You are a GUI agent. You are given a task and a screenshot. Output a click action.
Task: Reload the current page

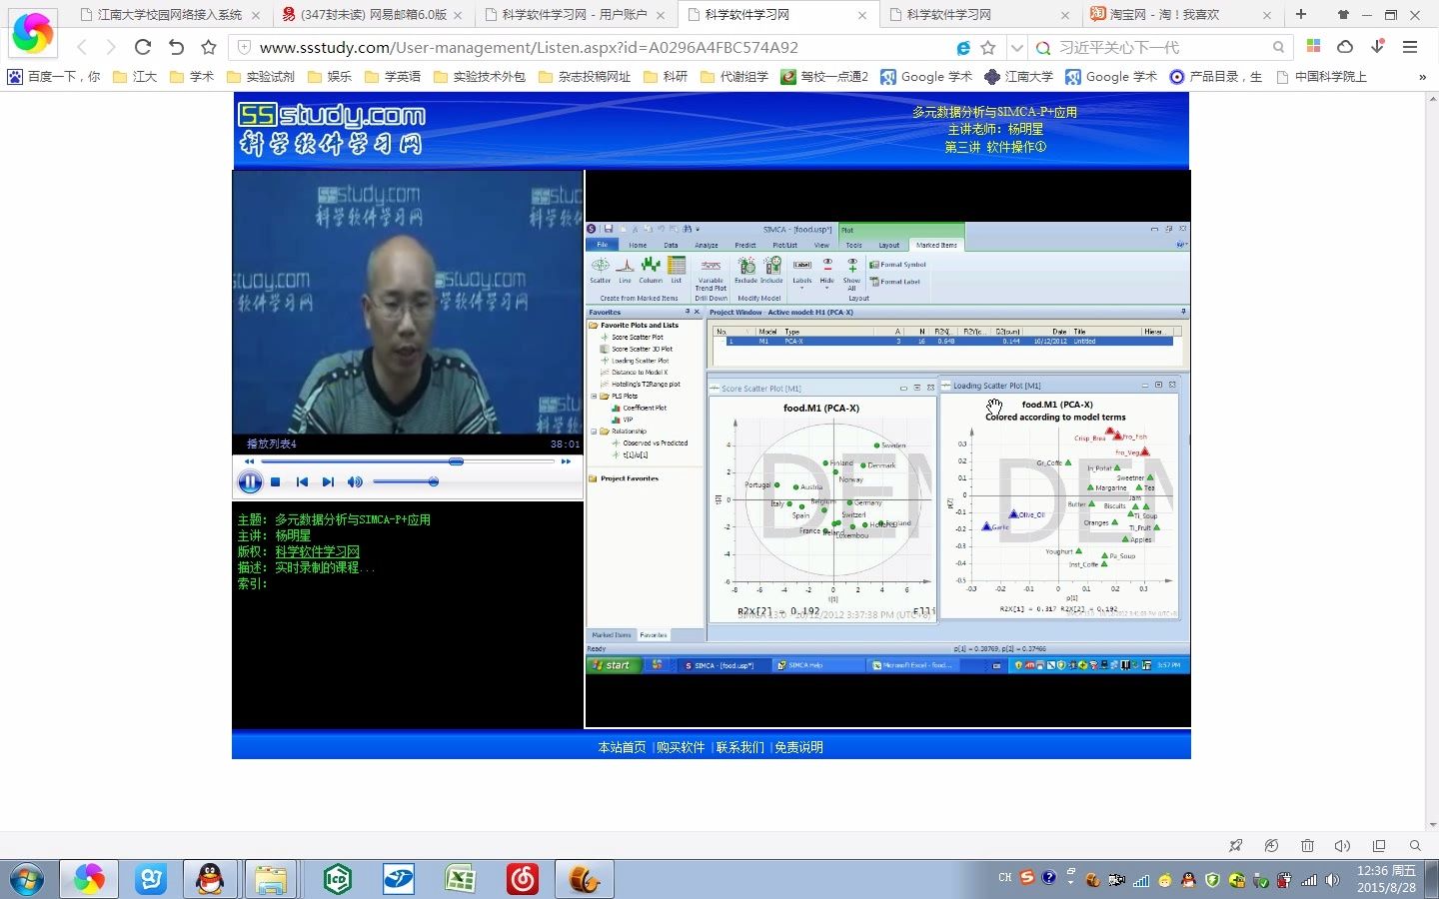pos(143,47)
